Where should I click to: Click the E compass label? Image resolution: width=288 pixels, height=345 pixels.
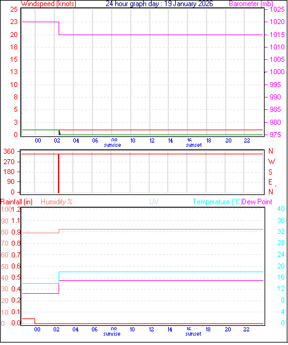pyautogui.click(x=270, y=182)
